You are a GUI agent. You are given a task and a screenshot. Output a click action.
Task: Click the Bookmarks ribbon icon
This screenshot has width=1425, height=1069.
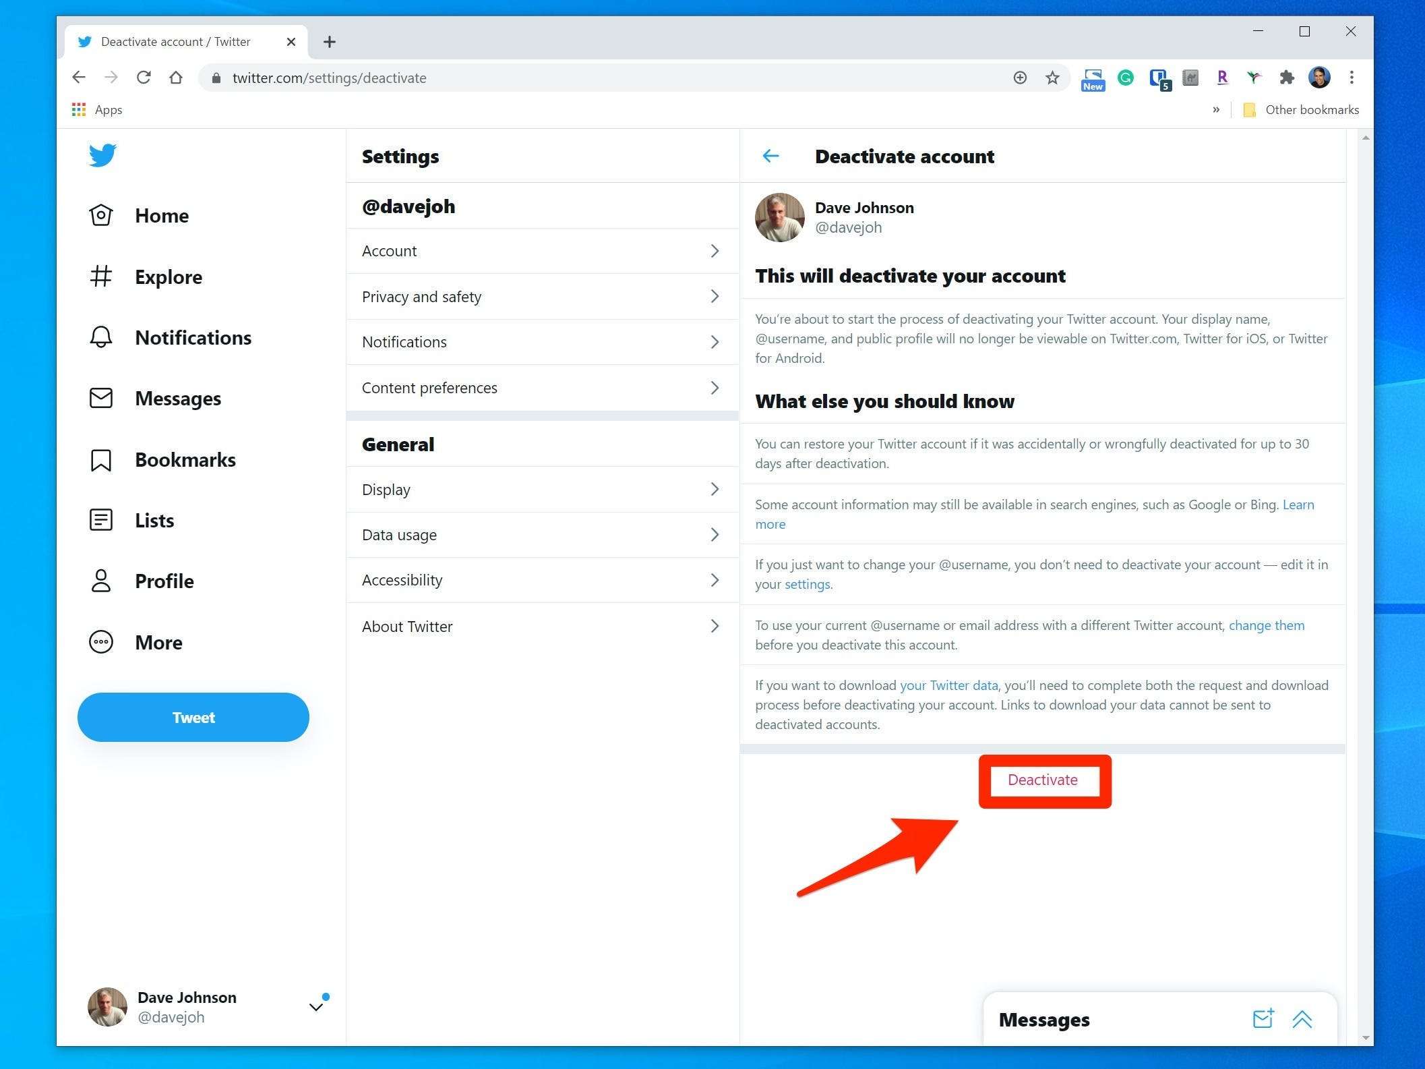point(102,458)
